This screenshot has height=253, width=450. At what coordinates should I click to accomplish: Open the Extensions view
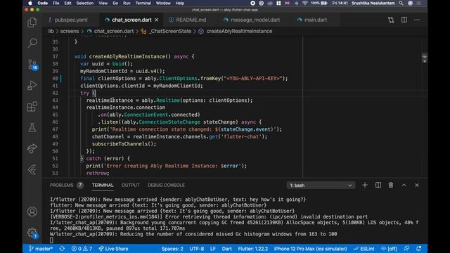32,106
